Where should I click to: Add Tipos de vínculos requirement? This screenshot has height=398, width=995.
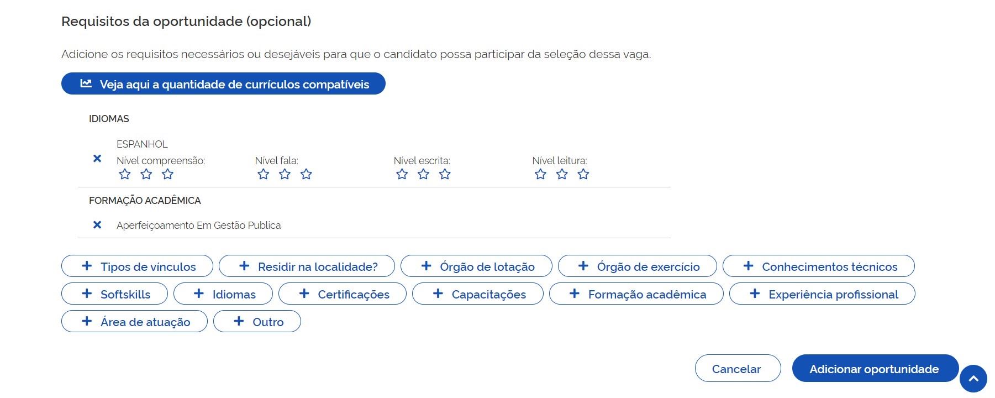click(x=137, y=266)
